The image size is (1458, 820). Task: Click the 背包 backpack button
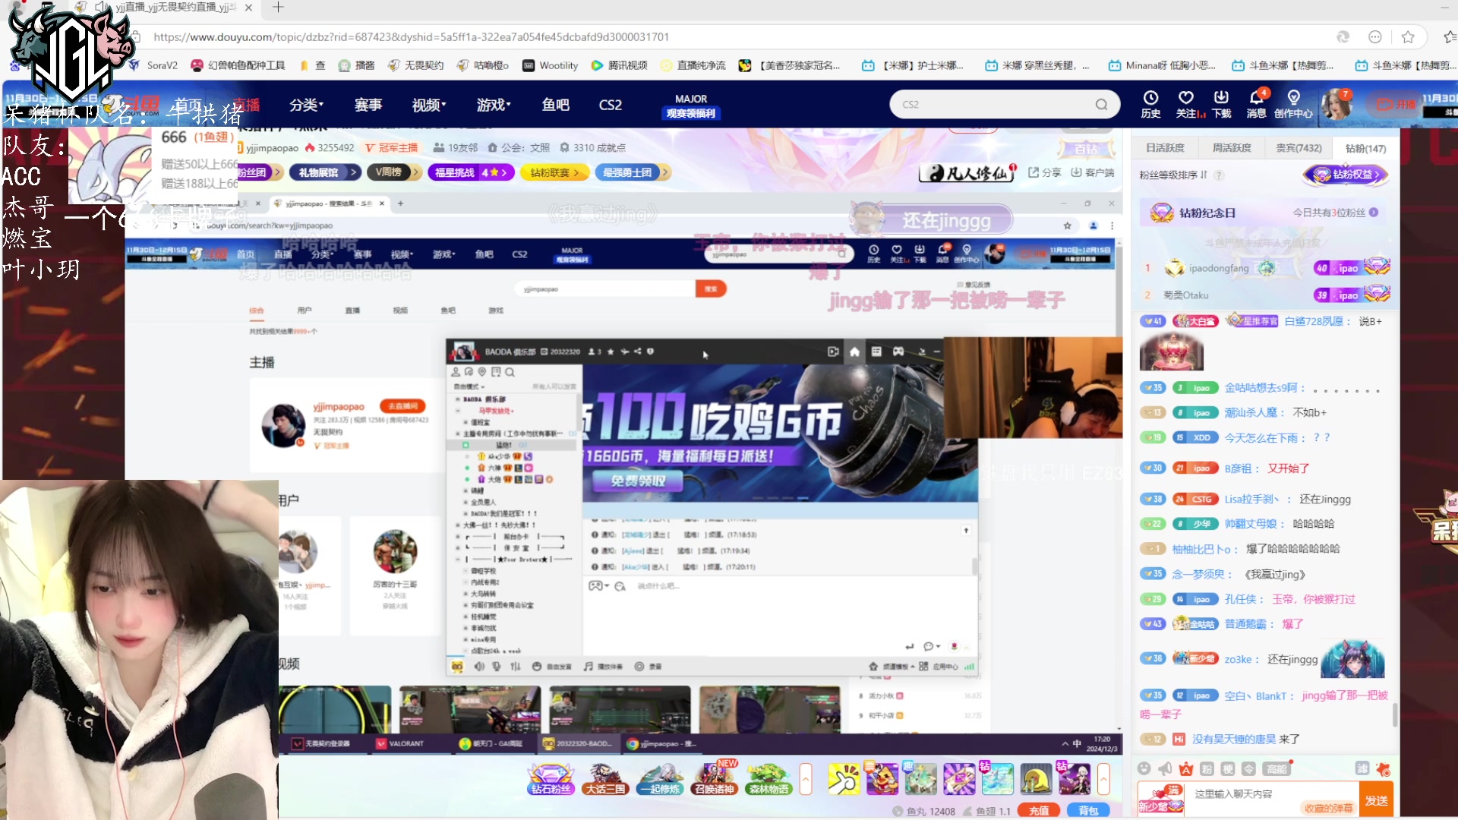tap(1088, 810)
